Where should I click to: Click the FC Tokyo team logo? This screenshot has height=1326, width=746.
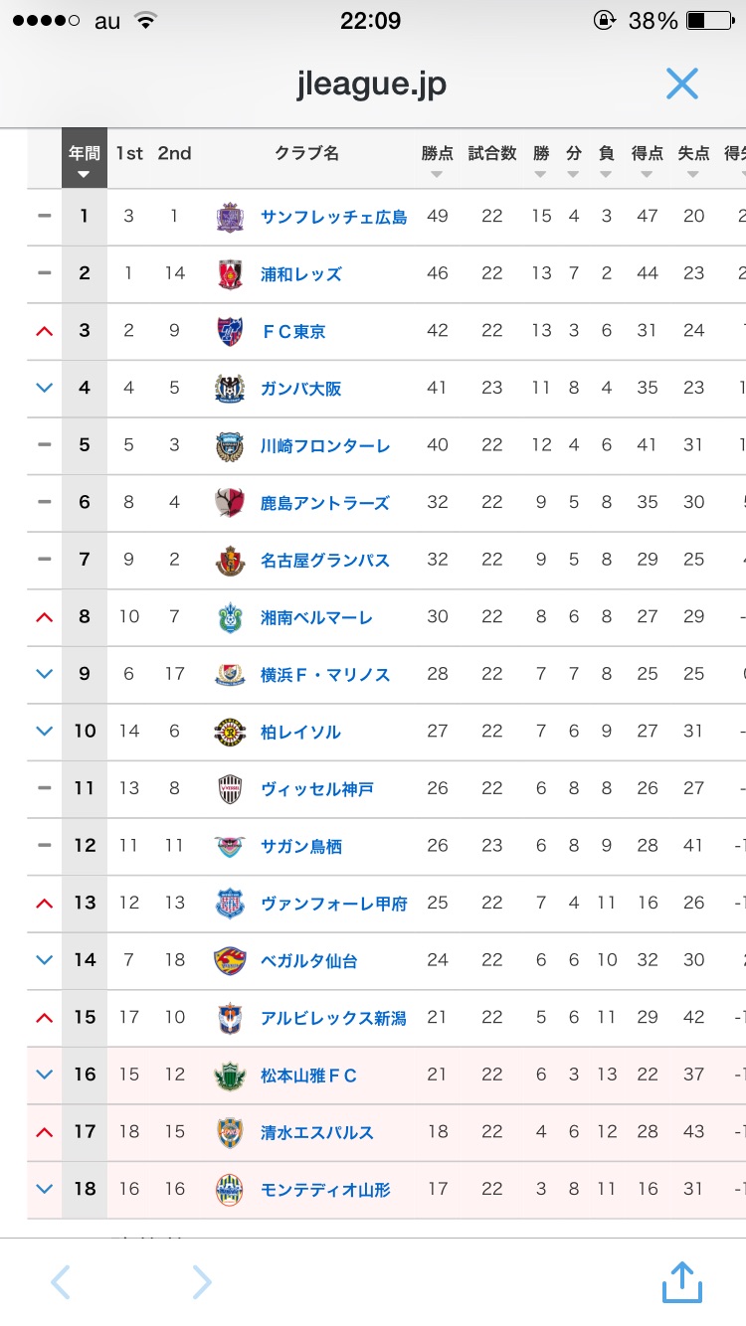tap(230, 331)
